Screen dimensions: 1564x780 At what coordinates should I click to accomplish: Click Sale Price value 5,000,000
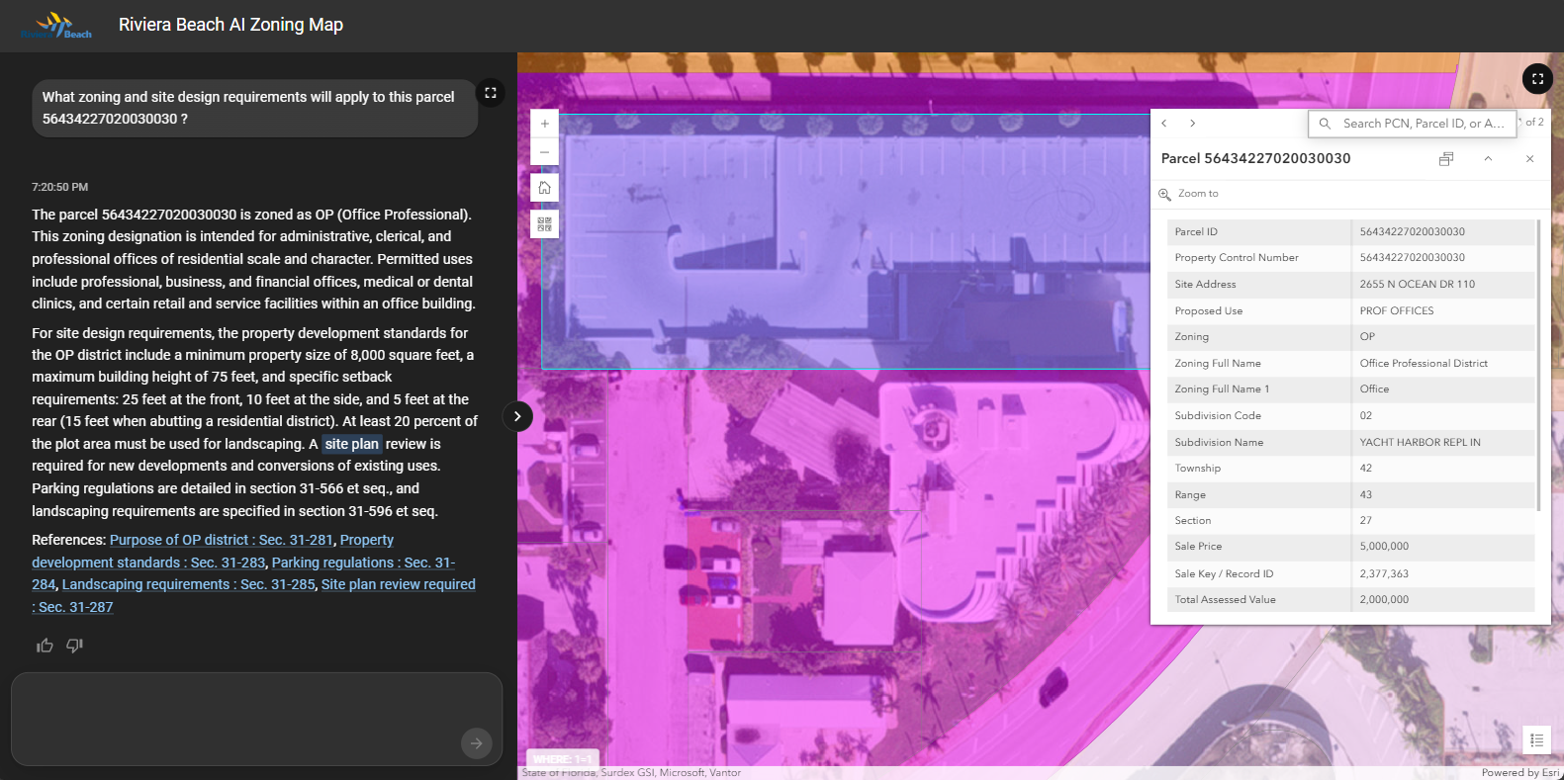tap(1384, 547)
